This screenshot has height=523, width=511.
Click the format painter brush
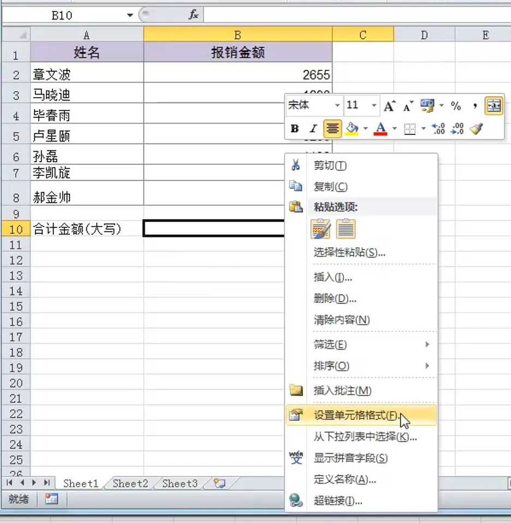click(x=476, y=129)
